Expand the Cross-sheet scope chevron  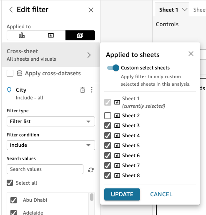[x=89, y=55]
